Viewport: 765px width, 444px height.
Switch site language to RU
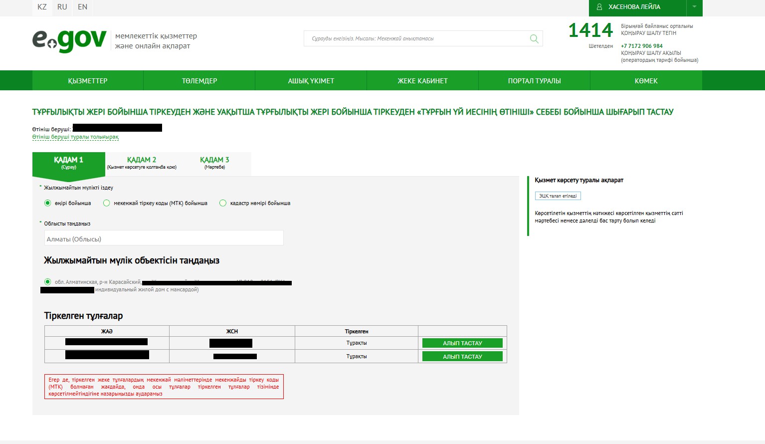[x=62, y=7]
